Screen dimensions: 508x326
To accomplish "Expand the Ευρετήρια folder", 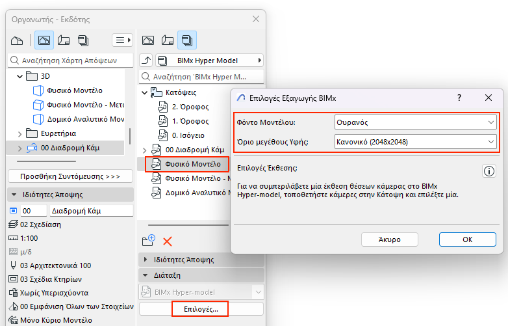I will pos(19,133).
